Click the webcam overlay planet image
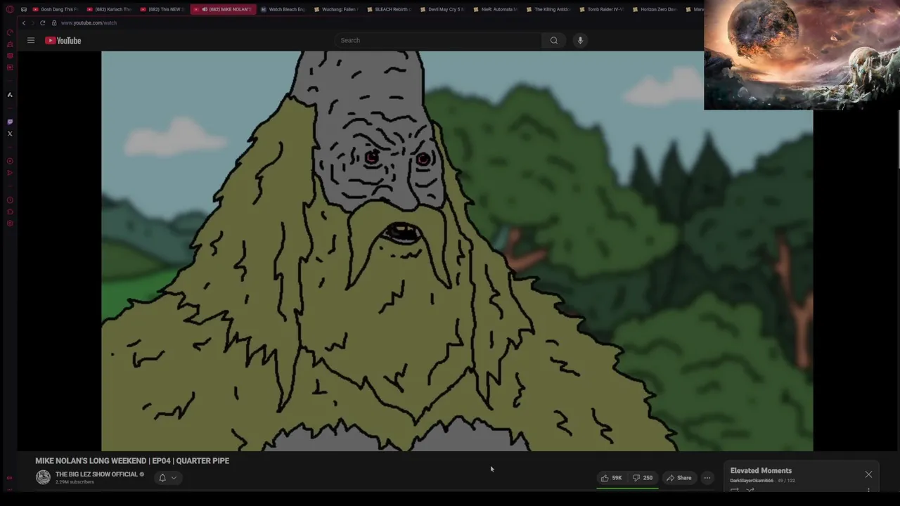Viewport: 900px width, 506px height. 802,55
